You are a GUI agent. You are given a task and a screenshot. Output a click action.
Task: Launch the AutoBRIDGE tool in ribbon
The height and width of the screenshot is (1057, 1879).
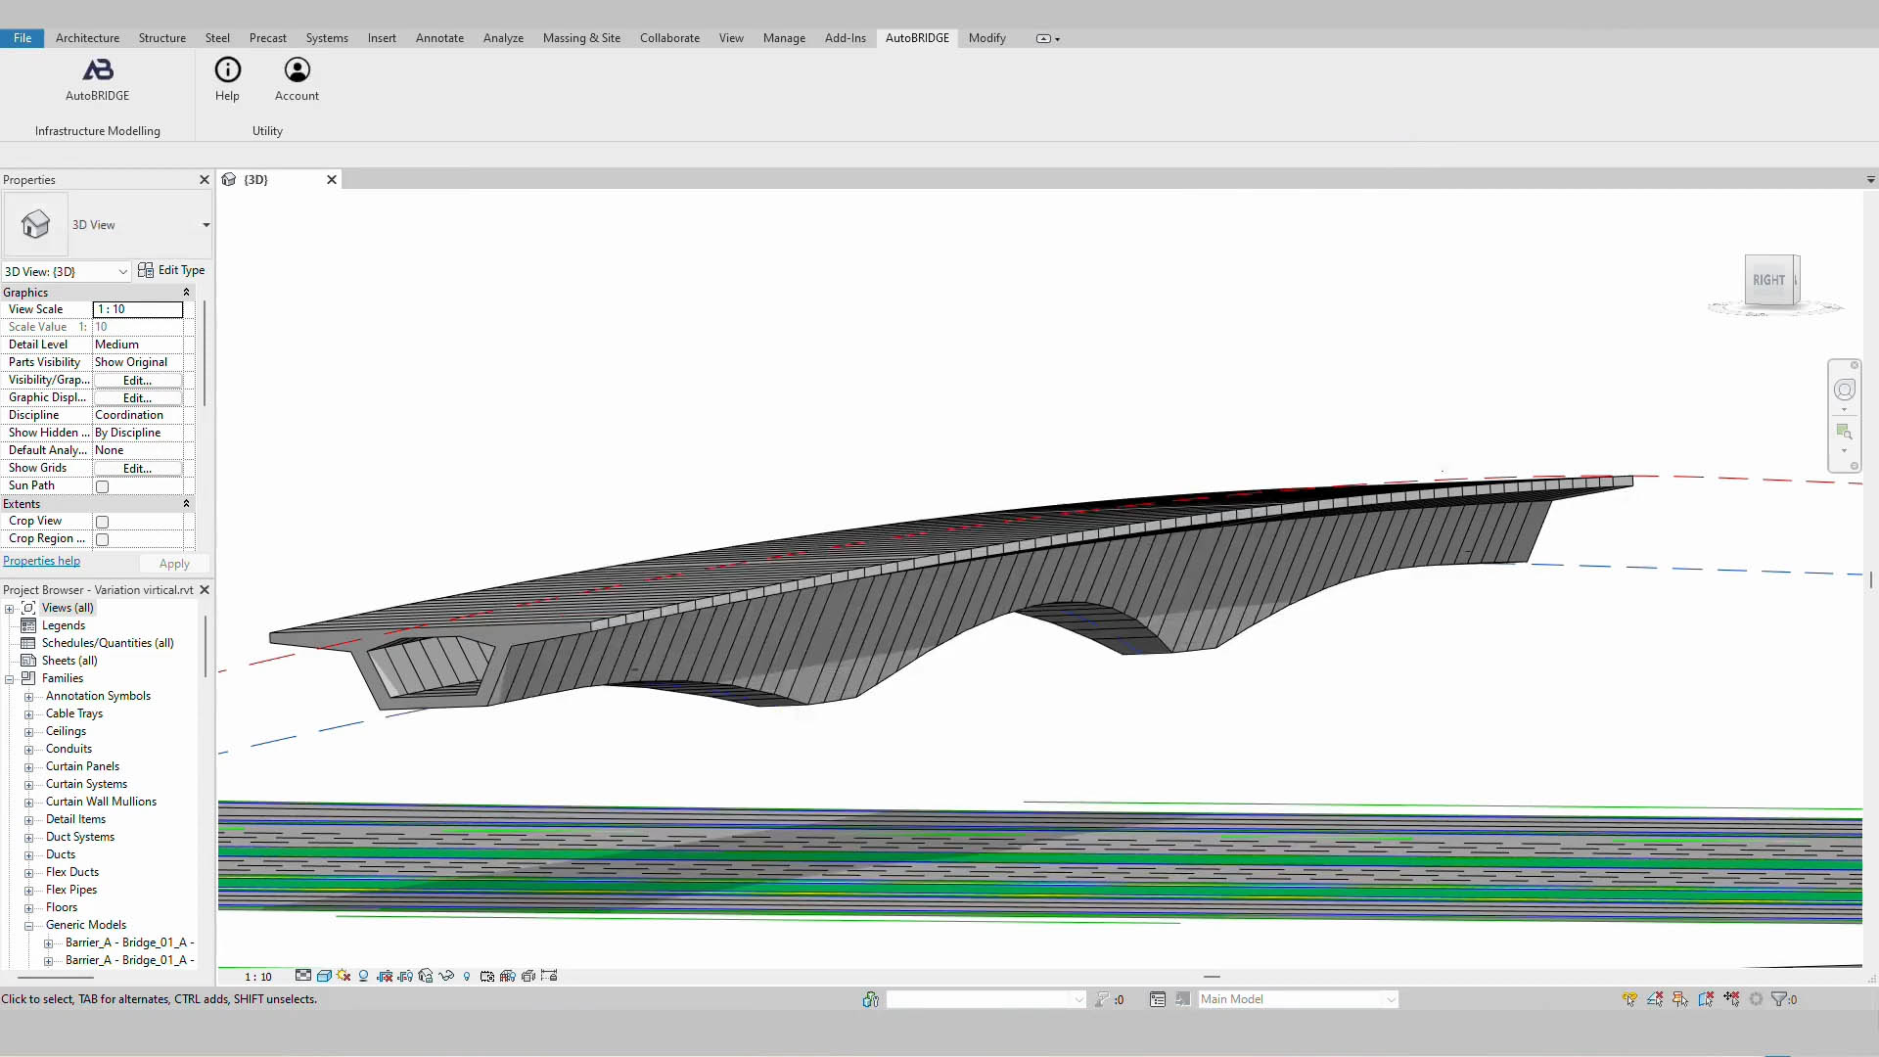tap(97, 79)
